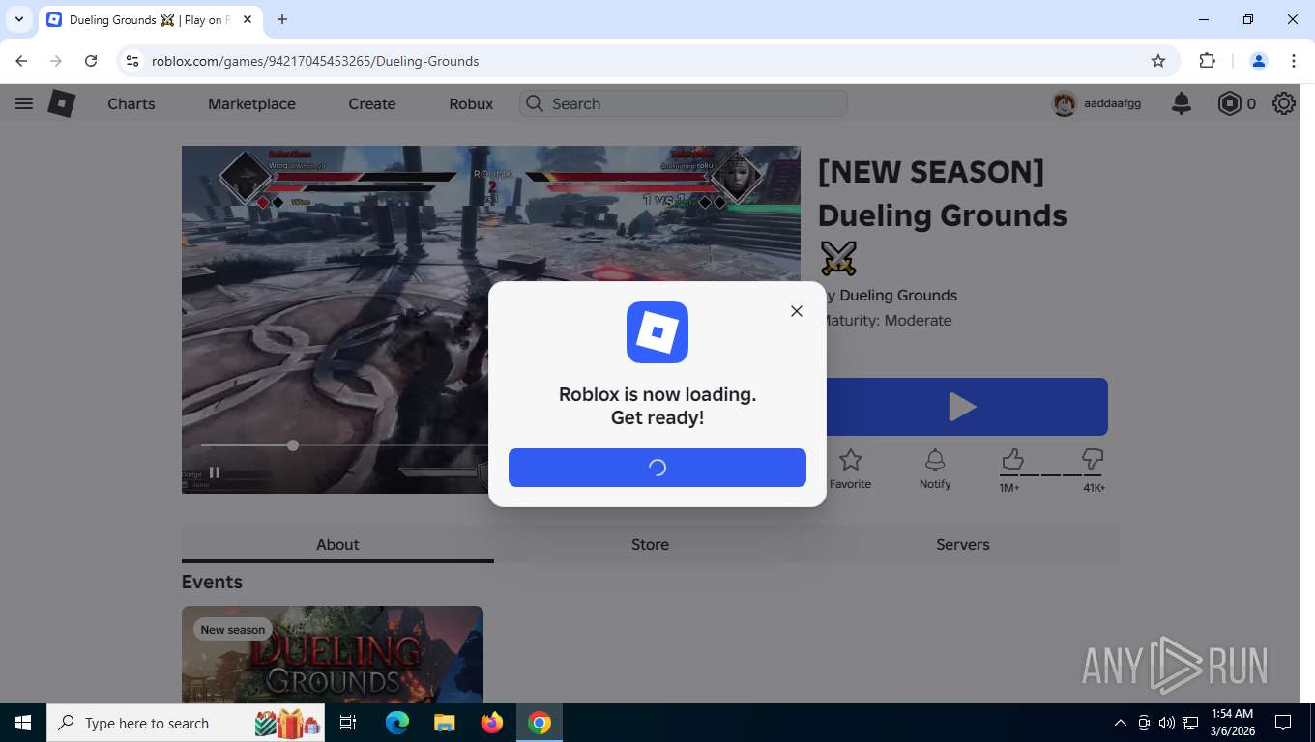Open the volume control in tray

point(1167,723)
